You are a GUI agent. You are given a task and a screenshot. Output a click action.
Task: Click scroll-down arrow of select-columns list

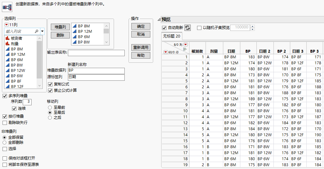pyautogui.click(x=39, y=86)
